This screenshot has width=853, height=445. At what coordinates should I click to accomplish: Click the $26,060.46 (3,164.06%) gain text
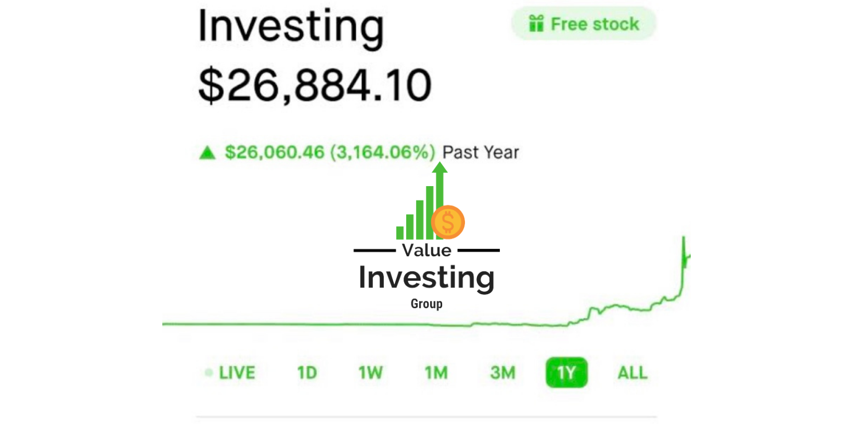click(x=330, y=152)
